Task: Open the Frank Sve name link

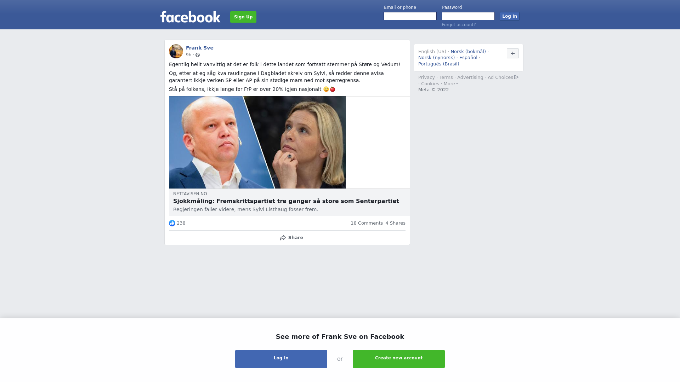Action: 200,48
